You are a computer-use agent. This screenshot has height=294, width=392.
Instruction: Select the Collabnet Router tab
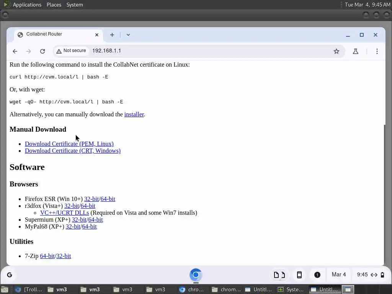[58, 34]
